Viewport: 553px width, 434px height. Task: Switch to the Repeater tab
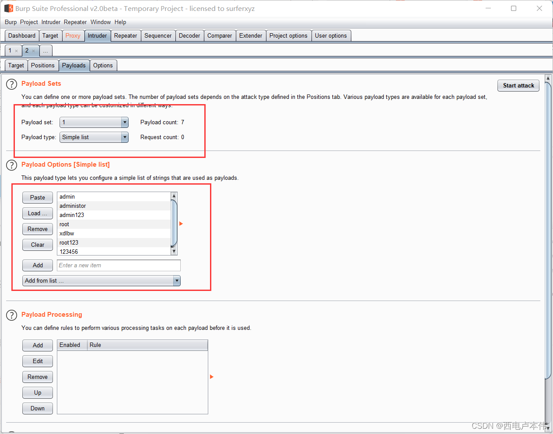(126, 36)
